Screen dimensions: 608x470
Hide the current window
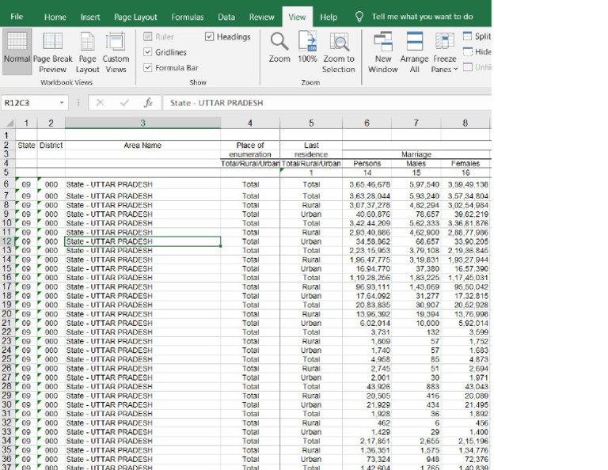(x=477, y=51)
